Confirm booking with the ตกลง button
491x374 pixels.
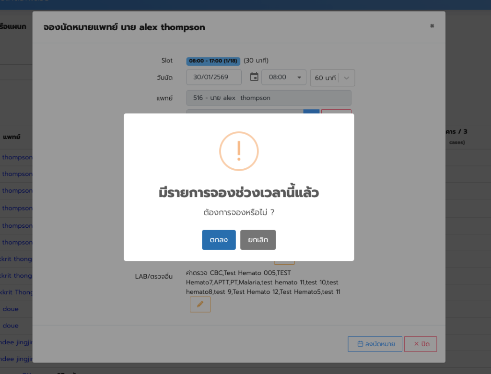219,240
